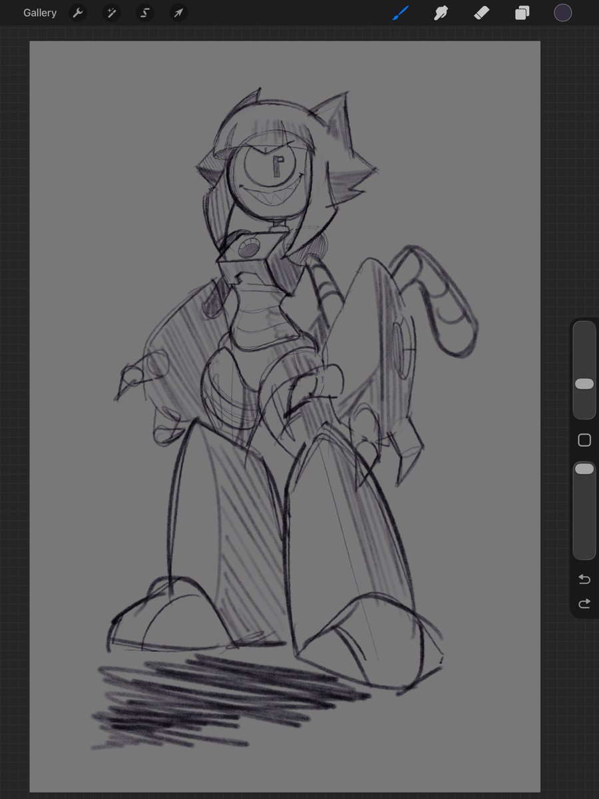Activate the Transform arrow tool

click(178, 13)
